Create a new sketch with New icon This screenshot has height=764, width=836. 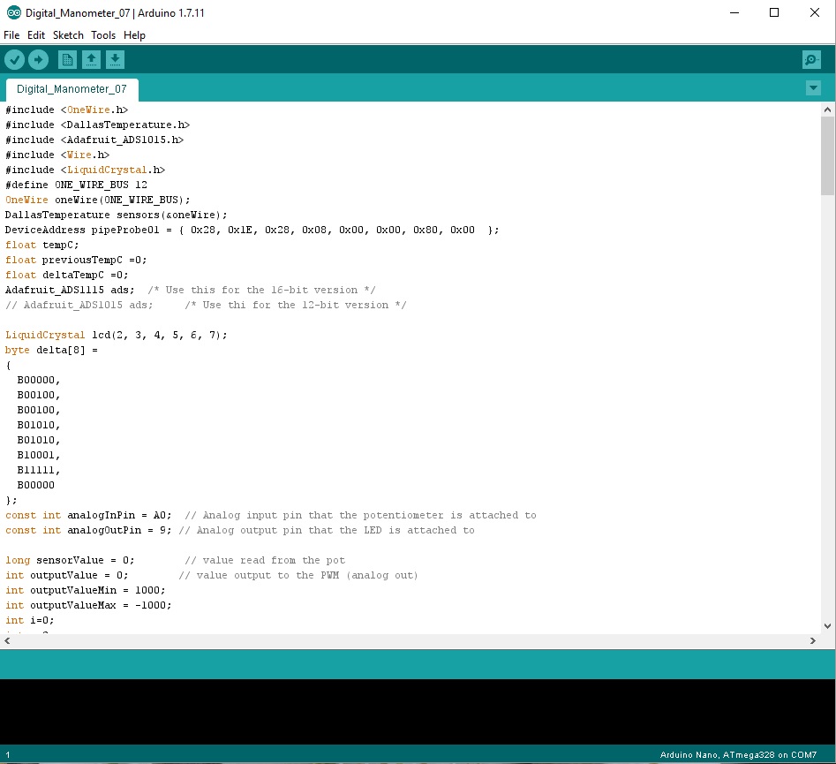tap(67, 59)
